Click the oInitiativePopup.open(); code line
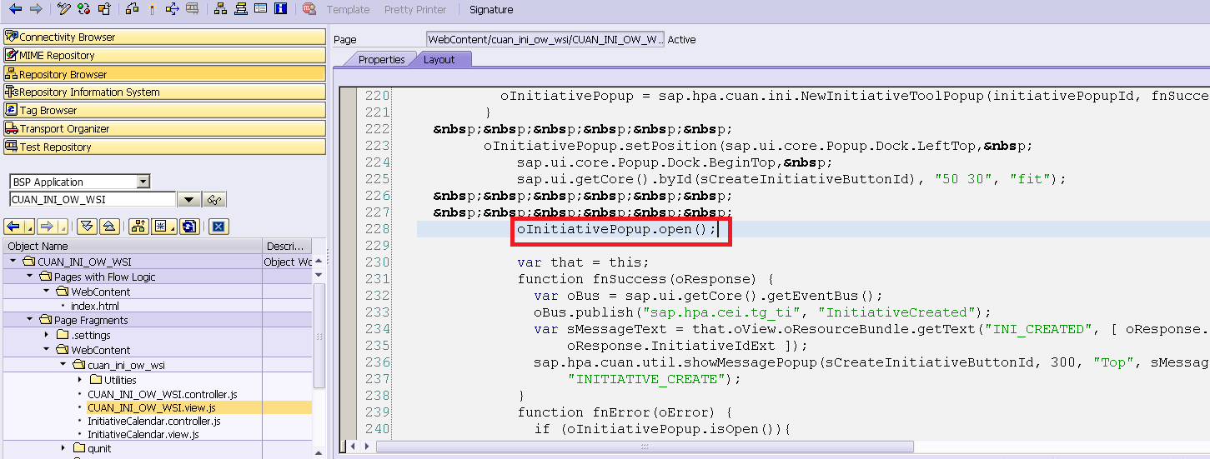The height and width of the screenshot is (459, 1210). [616, 229]
